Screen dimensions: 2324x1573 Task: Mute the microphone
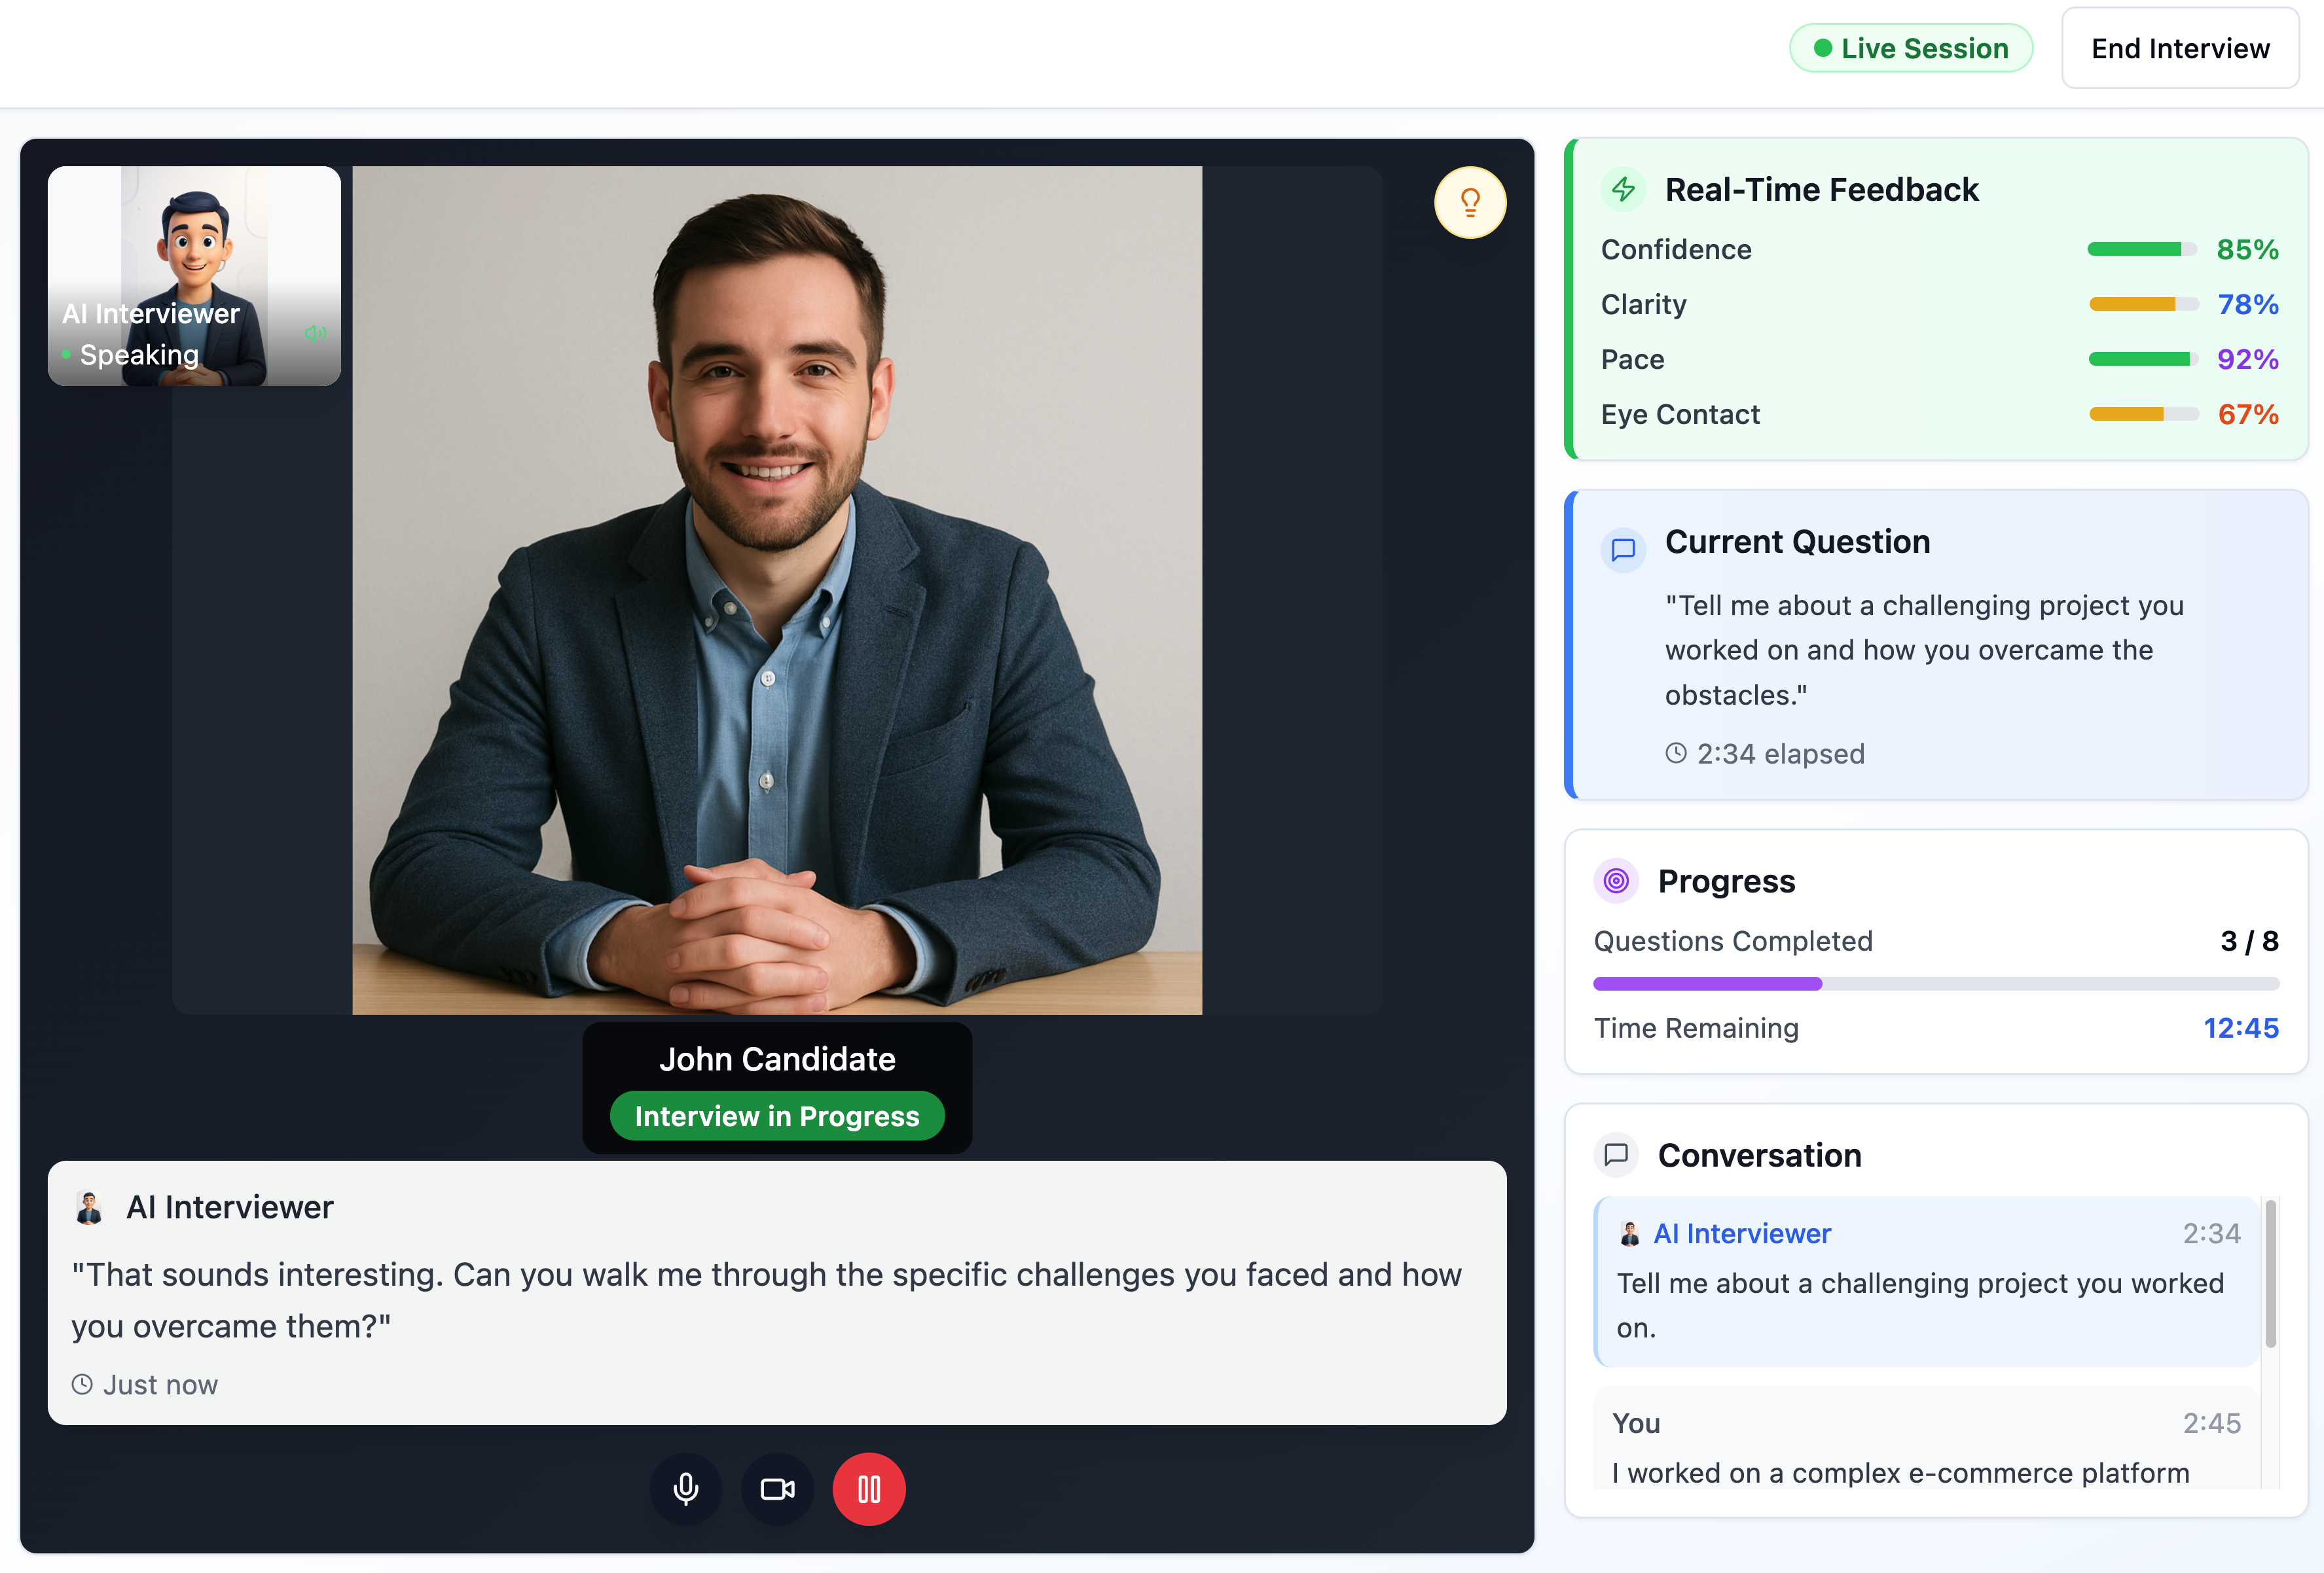pos(686,1488)
